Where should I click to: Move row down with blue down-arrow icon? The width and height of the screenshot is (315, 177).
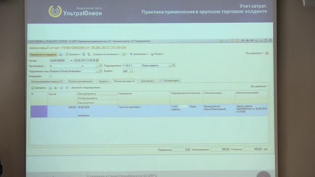pos(67,88)
